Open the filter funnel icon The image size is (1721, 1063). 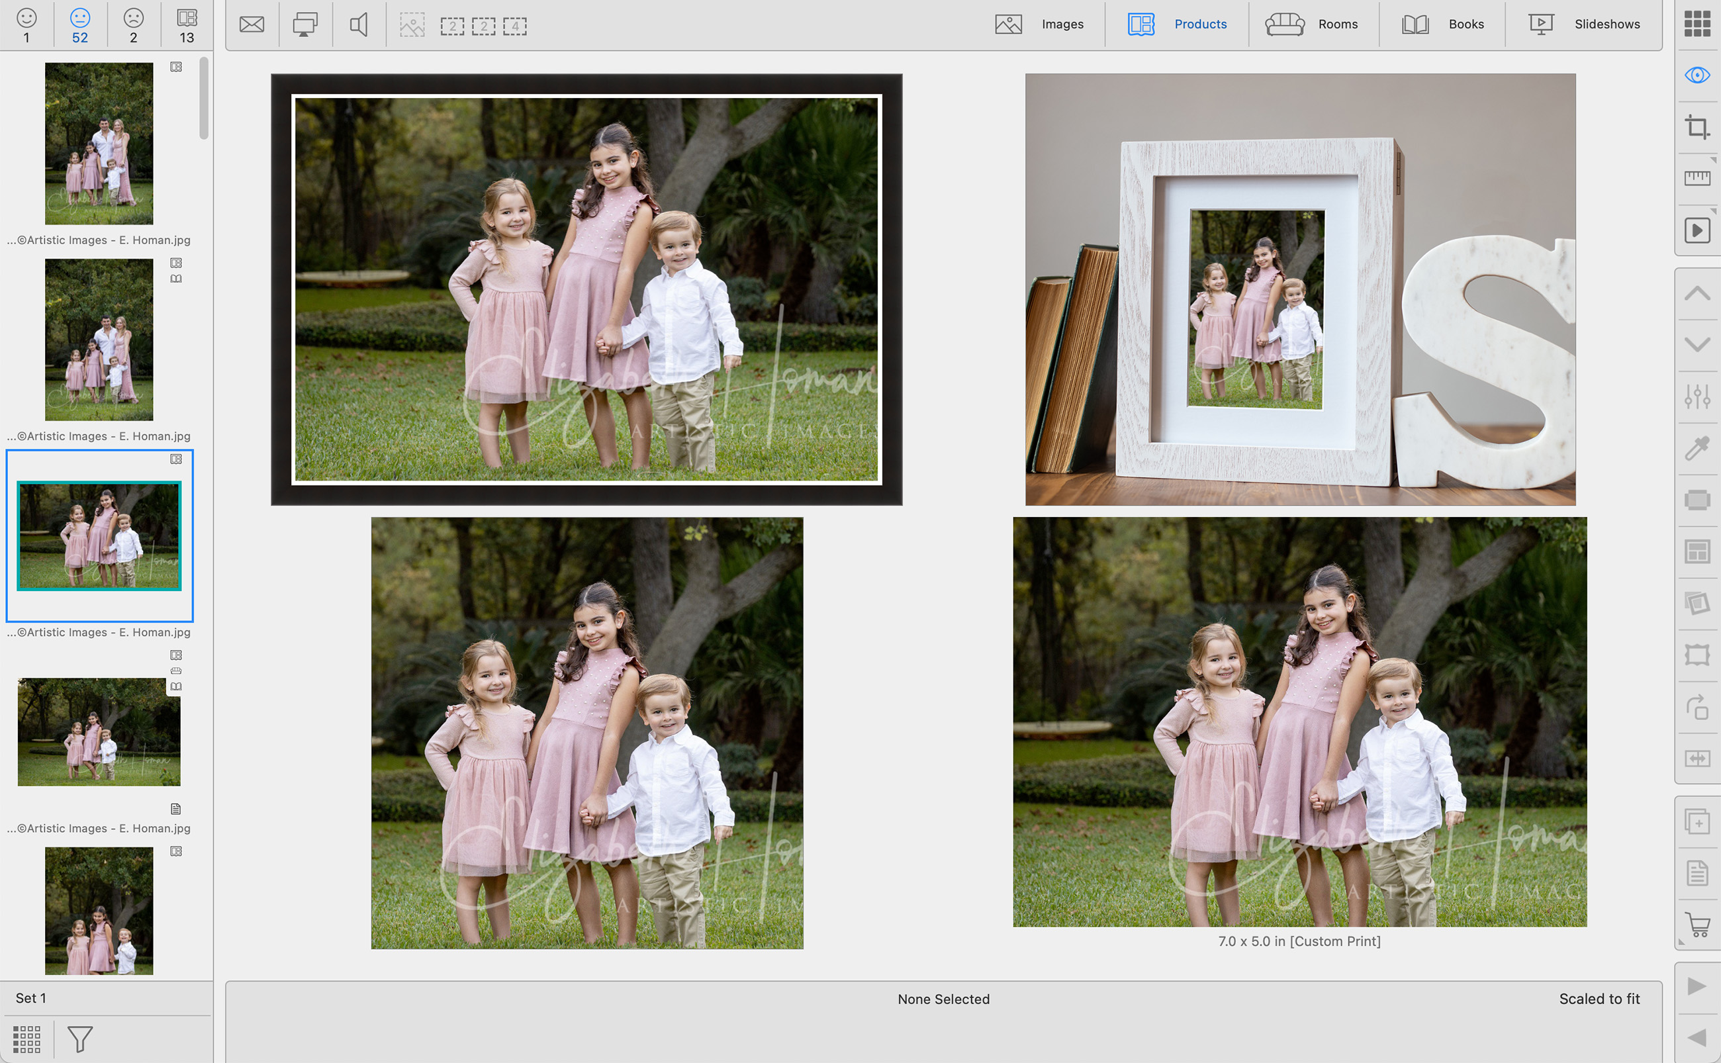tap(79, 1039)
